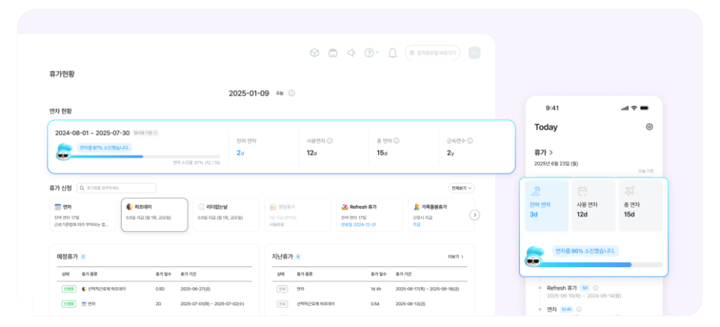The image size is (720, 327).
Task: Click the 연차를 87% 소진했습니다 tooltip bubble
Action: pos(105,148)
